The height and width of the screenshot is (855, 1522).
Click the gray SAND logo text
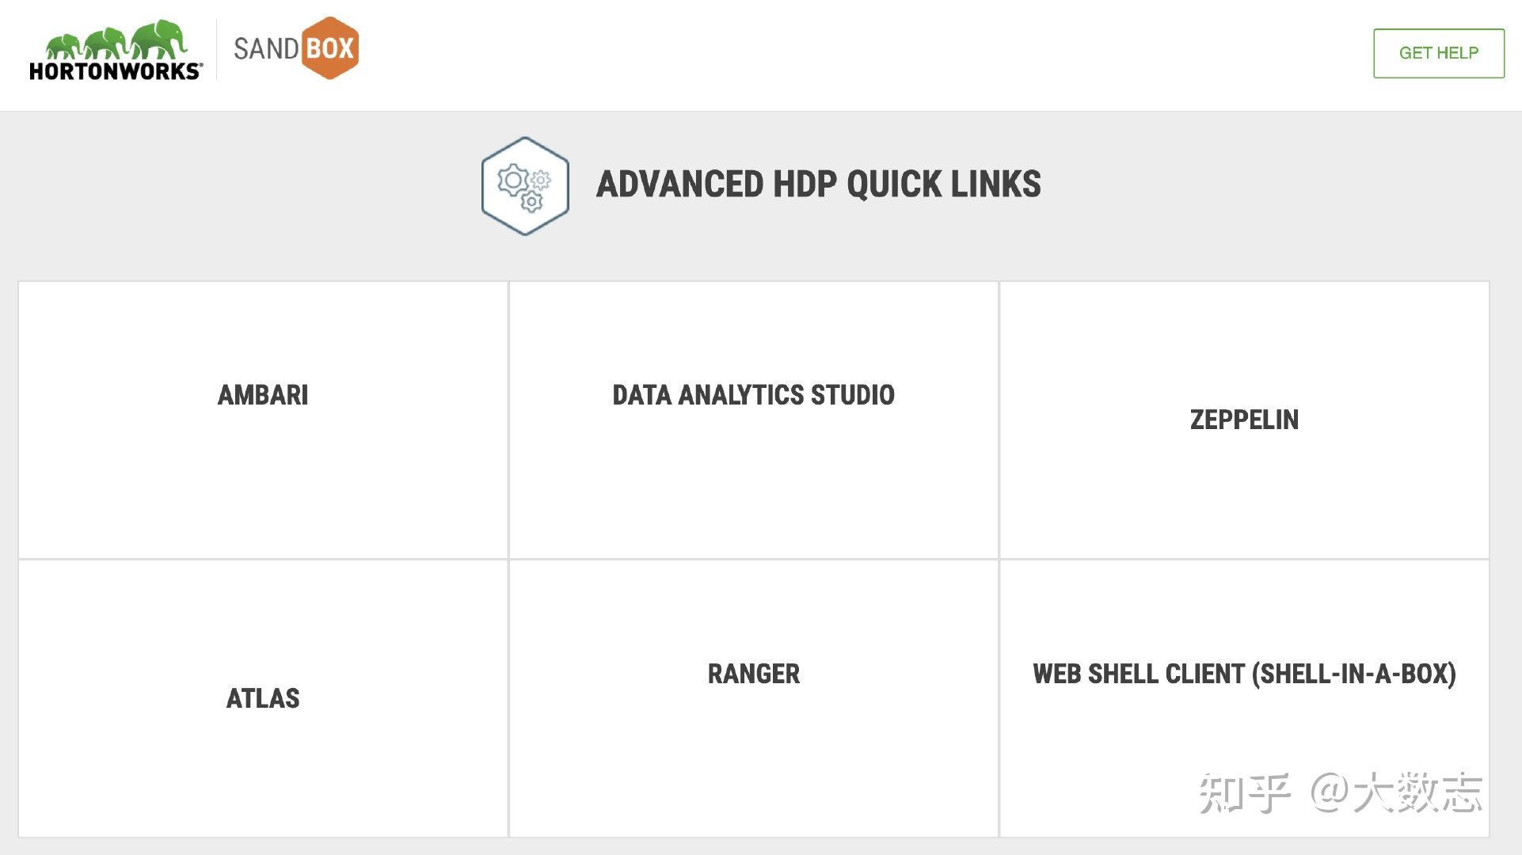266,49
